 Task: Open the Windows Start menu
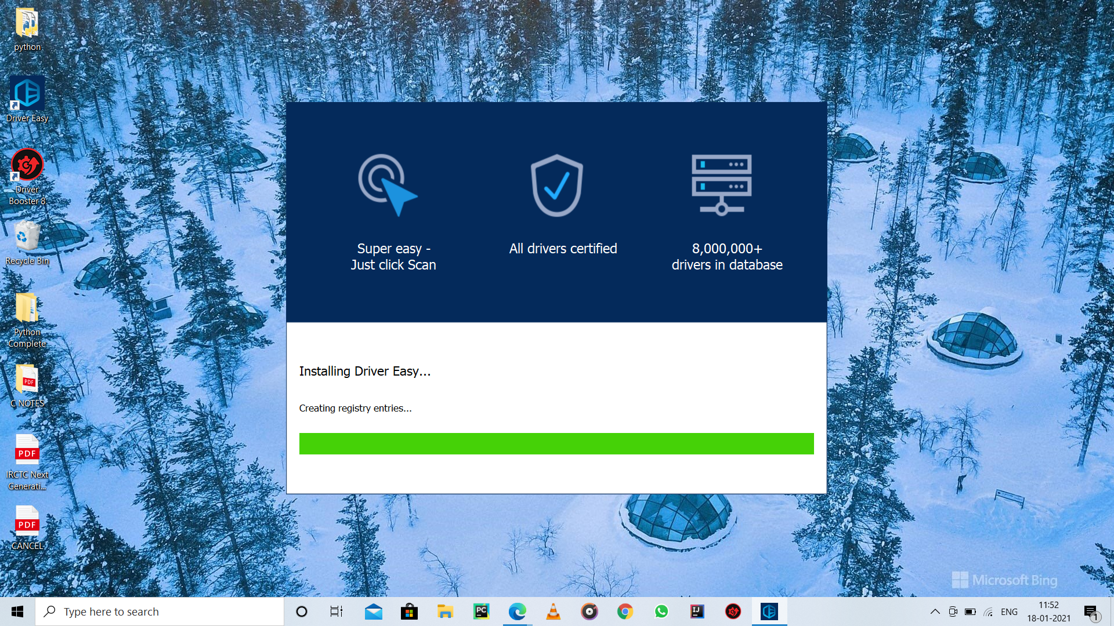click(17, 612)
